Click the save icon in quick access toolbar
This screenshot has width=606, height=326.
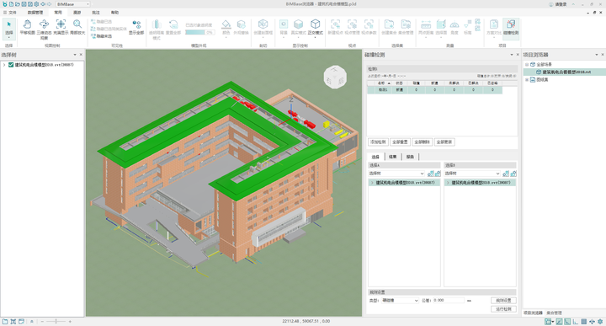point(24,4)
